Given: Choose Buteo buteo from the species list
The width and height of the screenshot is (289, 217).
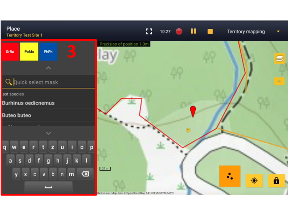Looking at the screenshot, I should click(17, 115).
